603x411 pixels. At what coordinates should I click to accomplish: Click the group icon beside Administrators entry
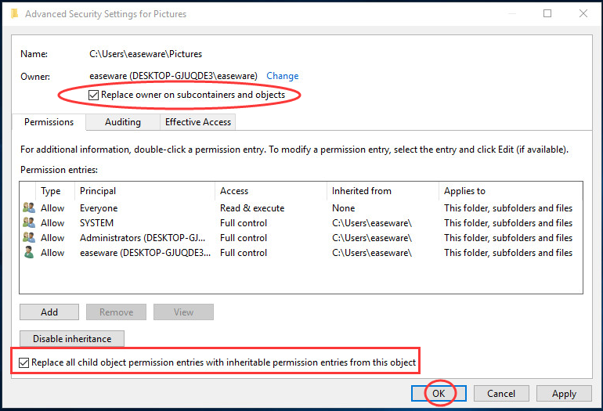[29, 238]
